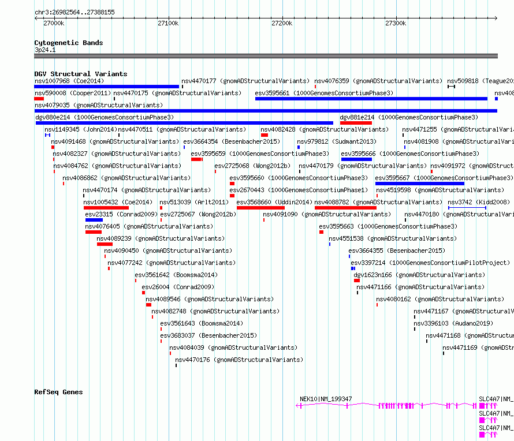Click the nsv3396103 (Audano2019) label
This screenshot has height=441, width=514.
click(x=453, y=323)
